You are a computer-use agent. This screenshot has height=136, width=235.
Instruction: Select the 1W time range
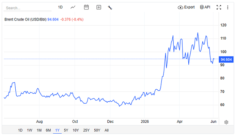(30, 130)
